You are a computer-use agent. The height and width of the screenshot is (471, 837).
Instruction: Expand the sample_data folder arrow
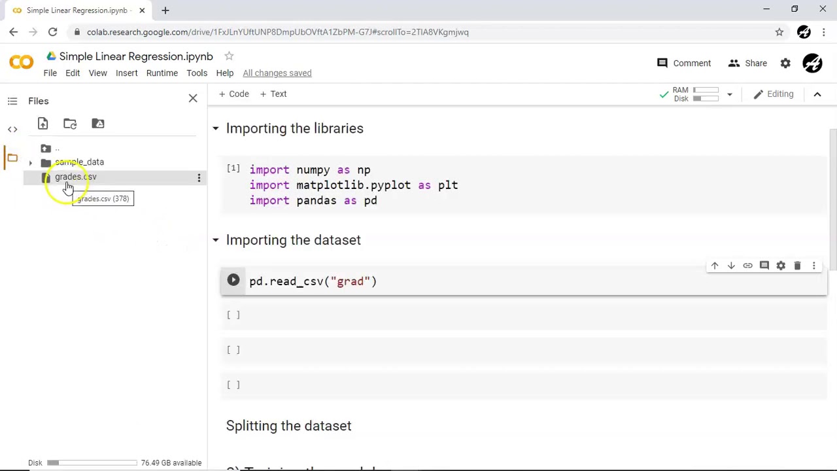[x=30, y=162]
